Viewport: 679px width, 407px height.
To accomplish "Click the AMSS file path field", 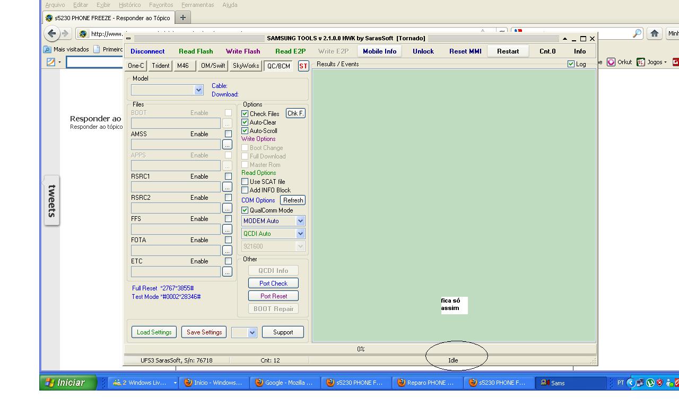I will pos(176,145).
